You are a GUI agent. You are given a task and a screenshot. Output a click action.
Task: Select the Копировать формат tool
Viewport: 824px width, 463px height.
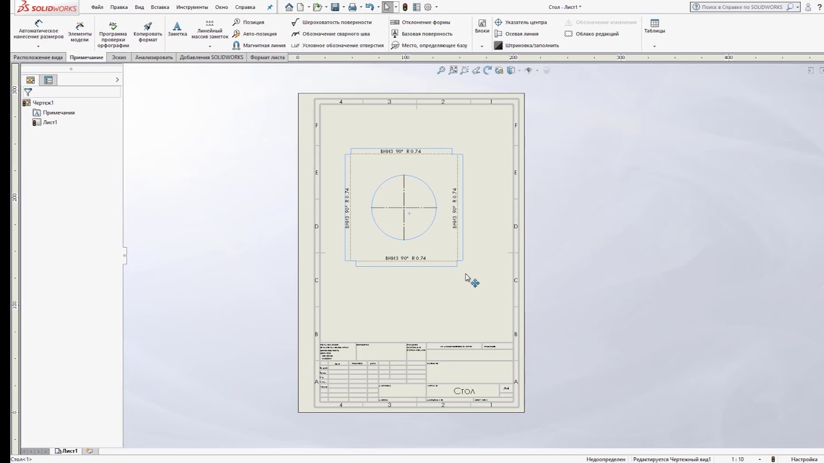pyautogui.click(x=147, y=31)
